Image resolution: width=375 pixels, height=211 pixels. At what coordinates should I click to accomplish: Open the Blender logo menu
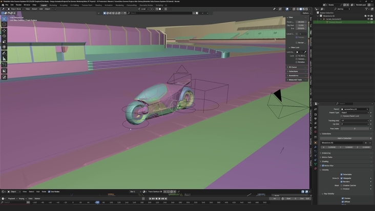2,5
